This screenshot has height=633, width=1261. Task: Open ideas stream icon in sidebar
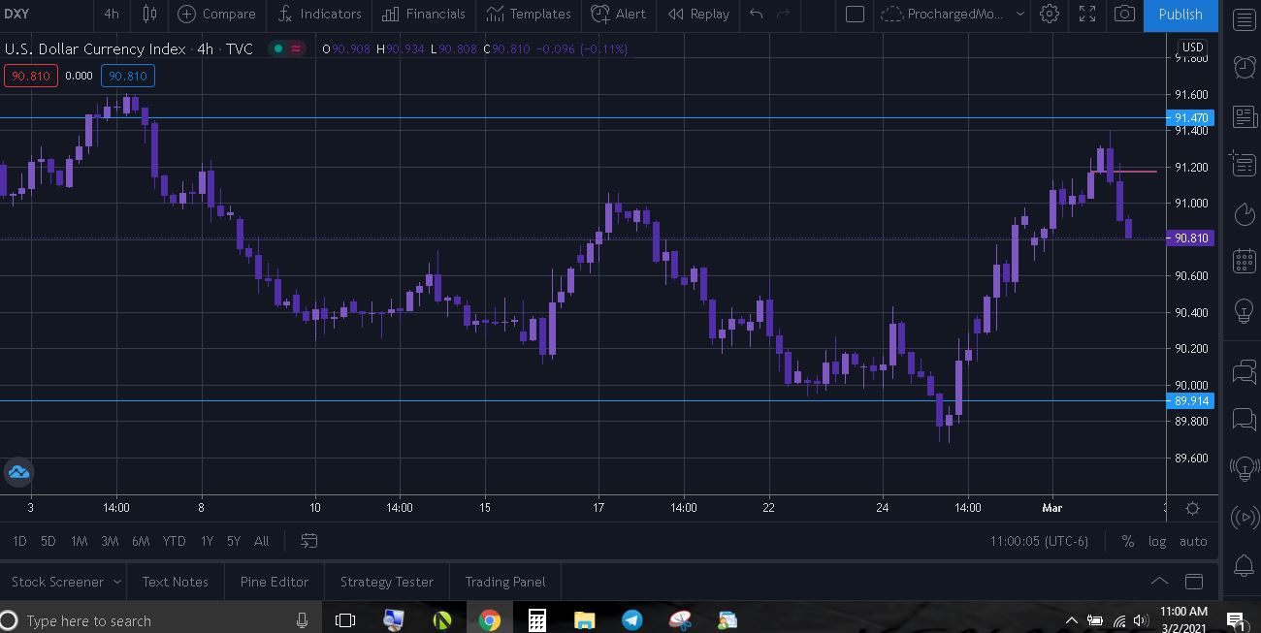tap(1244, 468)
